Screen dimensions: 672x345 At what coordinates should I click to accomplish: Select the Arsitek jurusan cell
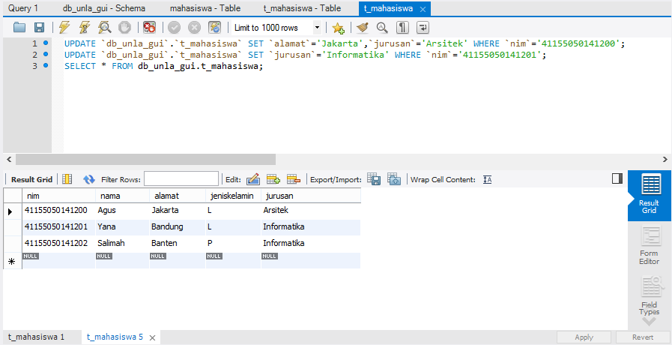click(x=311, y=211)
